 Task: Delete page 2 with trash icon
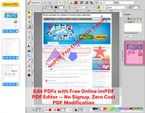click(x=17, y=58)
